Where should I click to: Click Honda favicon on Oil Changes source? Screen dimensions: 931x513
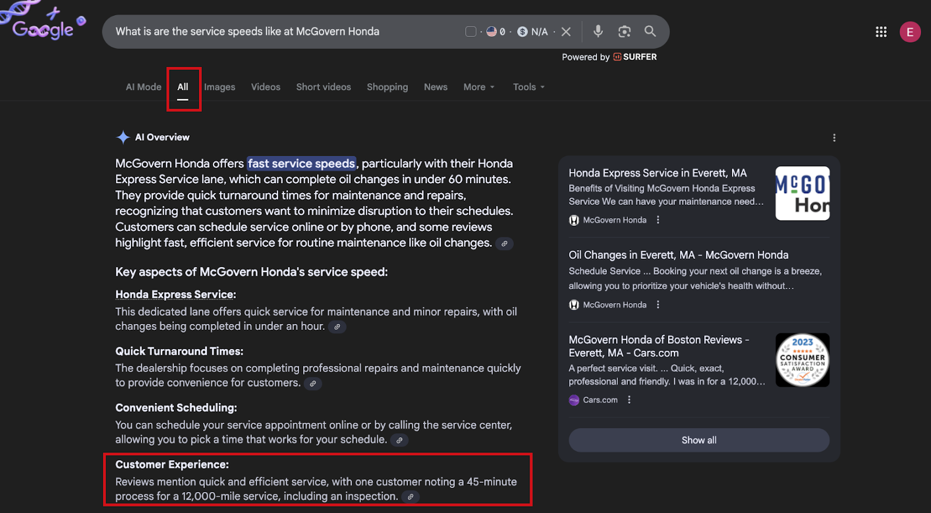point(574,305)
